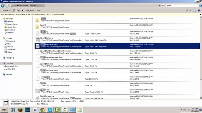The height and width of the screenshot is (113, 202).
Task: Open the white C recorder taskbar icon
Action: tap(65, 110)
